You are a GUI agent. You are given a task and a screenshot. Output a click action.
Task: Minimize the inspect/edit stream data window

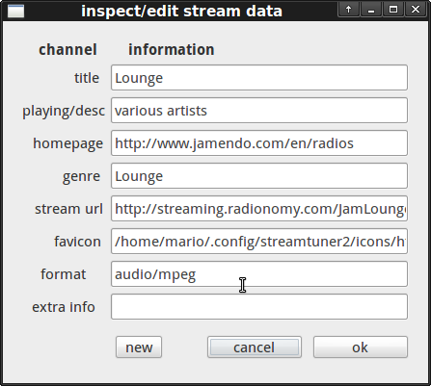[371, 10]
